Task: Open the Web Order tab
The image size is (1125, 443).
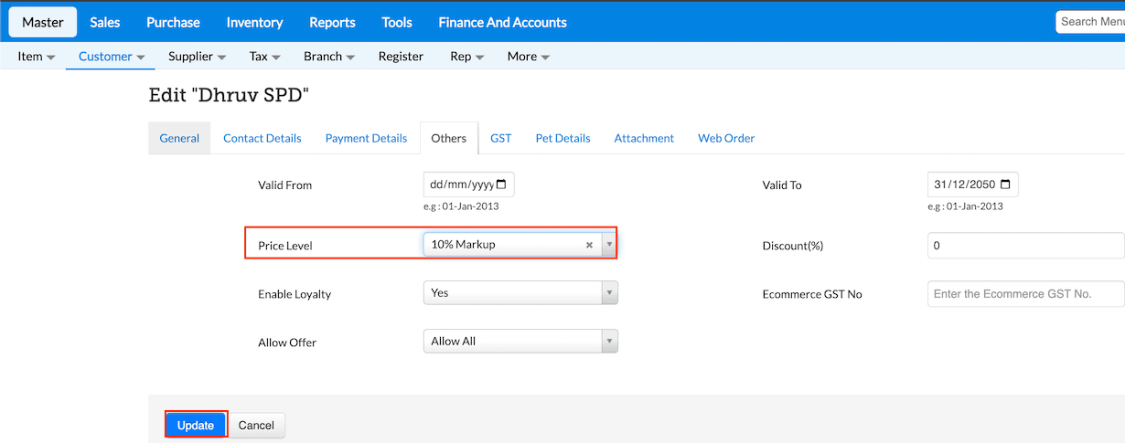Action: pos(726,139)
